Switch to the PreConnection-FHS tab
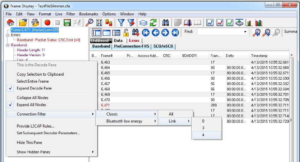The image size is (300, 162). (x=132, y=46)
